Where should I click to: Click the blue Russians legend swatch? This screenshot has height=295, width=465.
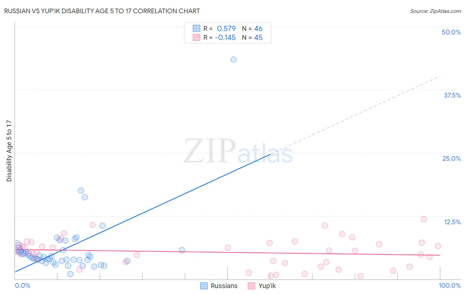204,286
